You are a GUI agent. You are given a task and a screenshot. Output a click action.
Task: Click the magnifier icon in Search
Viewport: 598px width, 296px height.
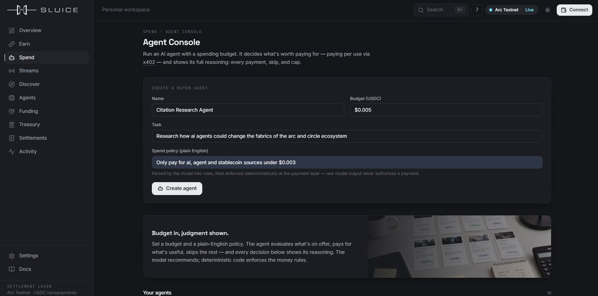421,10
